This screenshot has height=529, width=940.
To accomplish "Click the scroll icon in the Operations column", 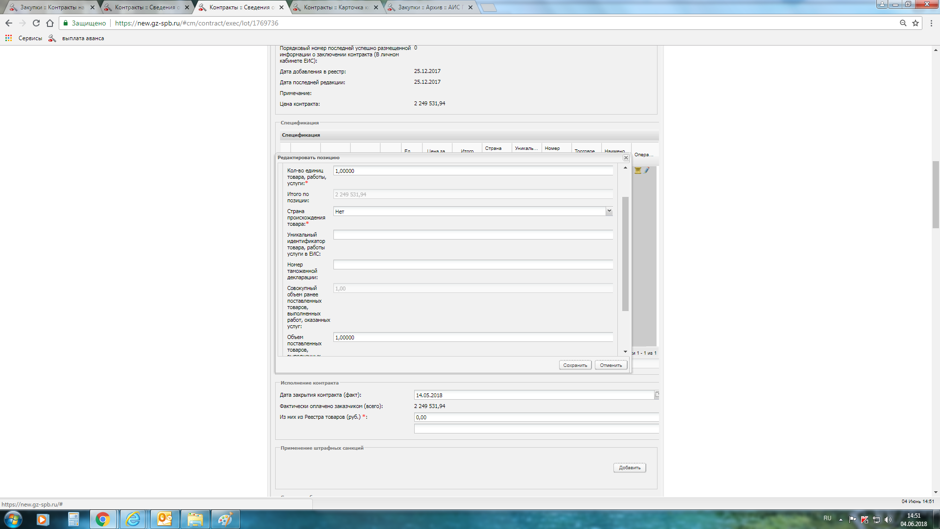I will tap(637, 170).
